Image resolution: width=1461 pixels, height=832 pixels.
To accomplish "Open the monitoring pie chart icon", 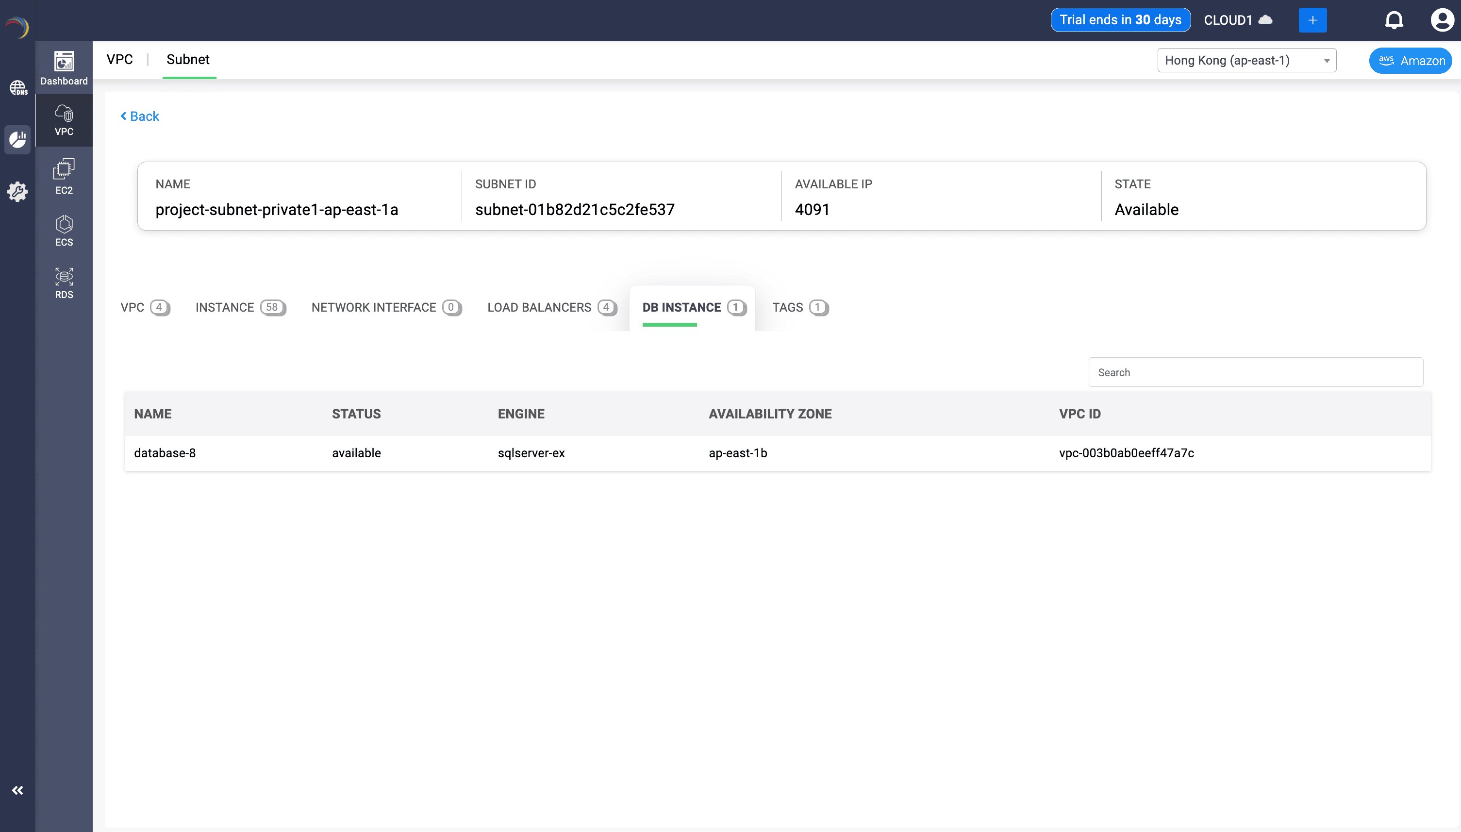I will tap(17, 139).
